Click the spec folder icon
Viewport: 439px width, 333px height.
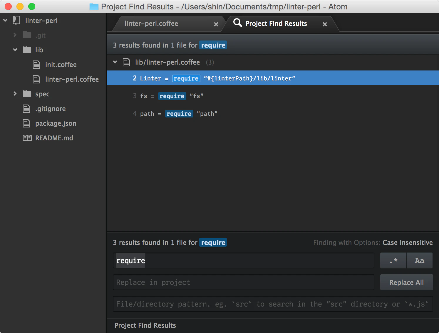point(27,94)
